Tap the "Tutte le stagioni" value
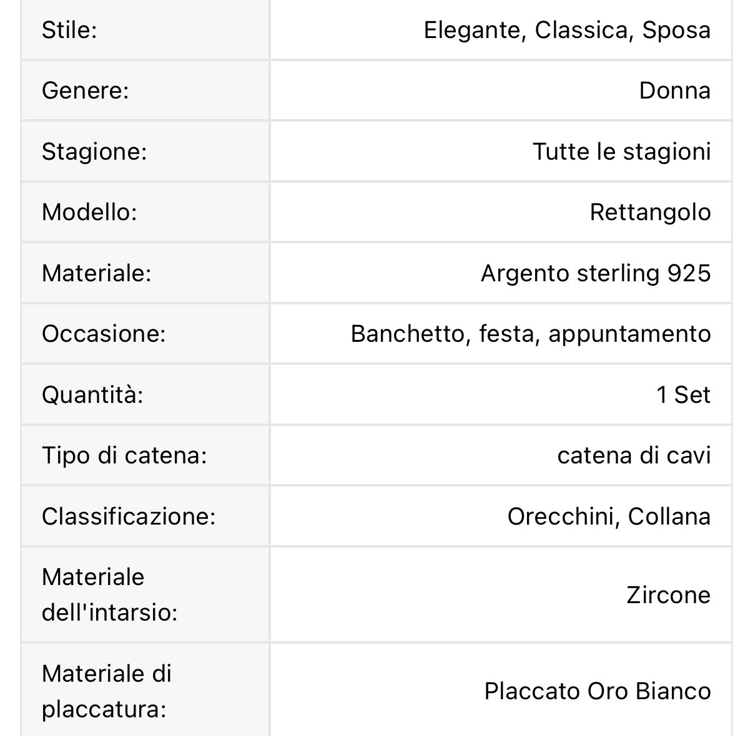Viewport: 753px width, 736px height. tap(621, 152)
